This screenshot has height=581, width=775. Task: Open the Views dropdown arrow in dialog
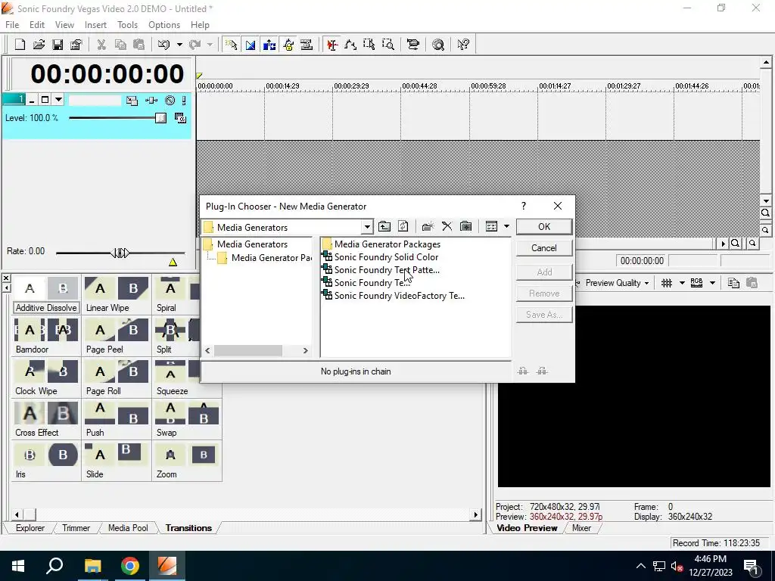coord(506,227)
